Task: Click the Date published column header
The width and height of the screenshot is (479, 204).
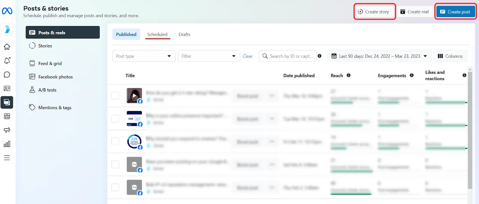Action: (x=299, y=75)
